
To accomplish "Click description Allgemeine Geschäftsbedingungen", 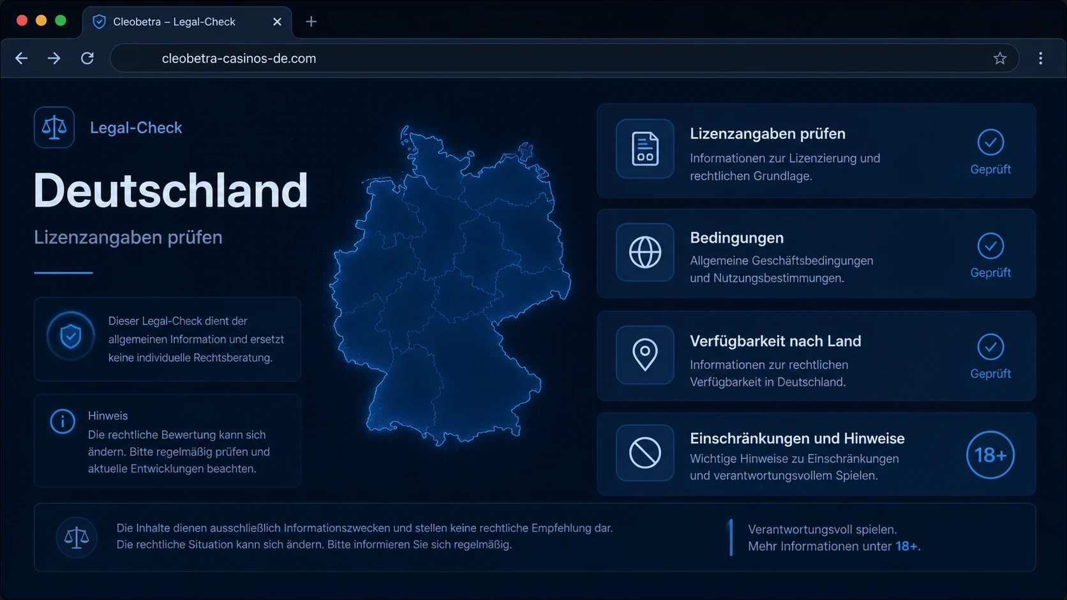I will (782, 270).
